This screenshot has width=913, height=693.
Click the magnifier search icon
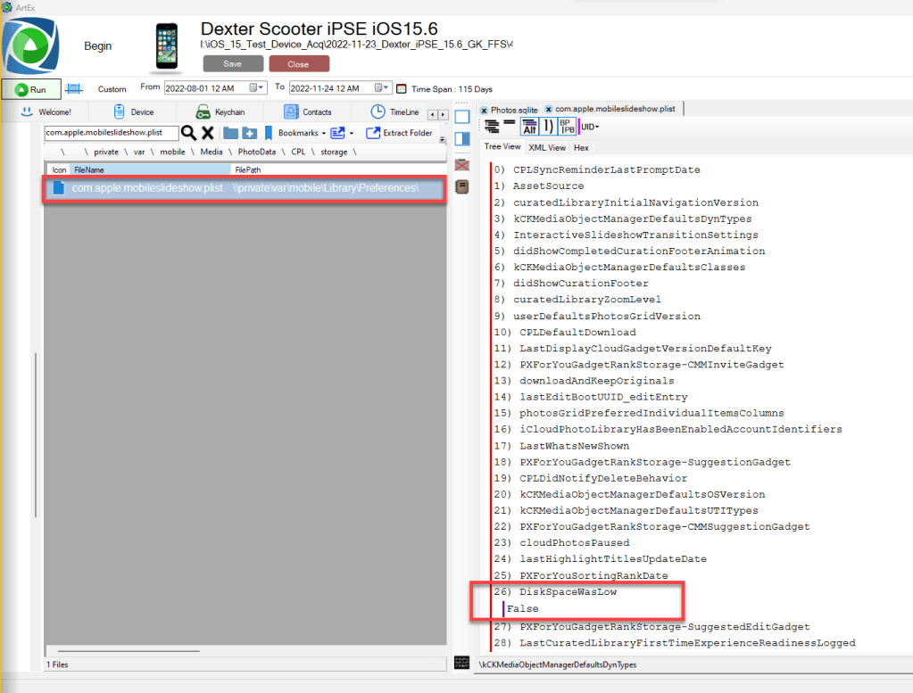point(188,133)
